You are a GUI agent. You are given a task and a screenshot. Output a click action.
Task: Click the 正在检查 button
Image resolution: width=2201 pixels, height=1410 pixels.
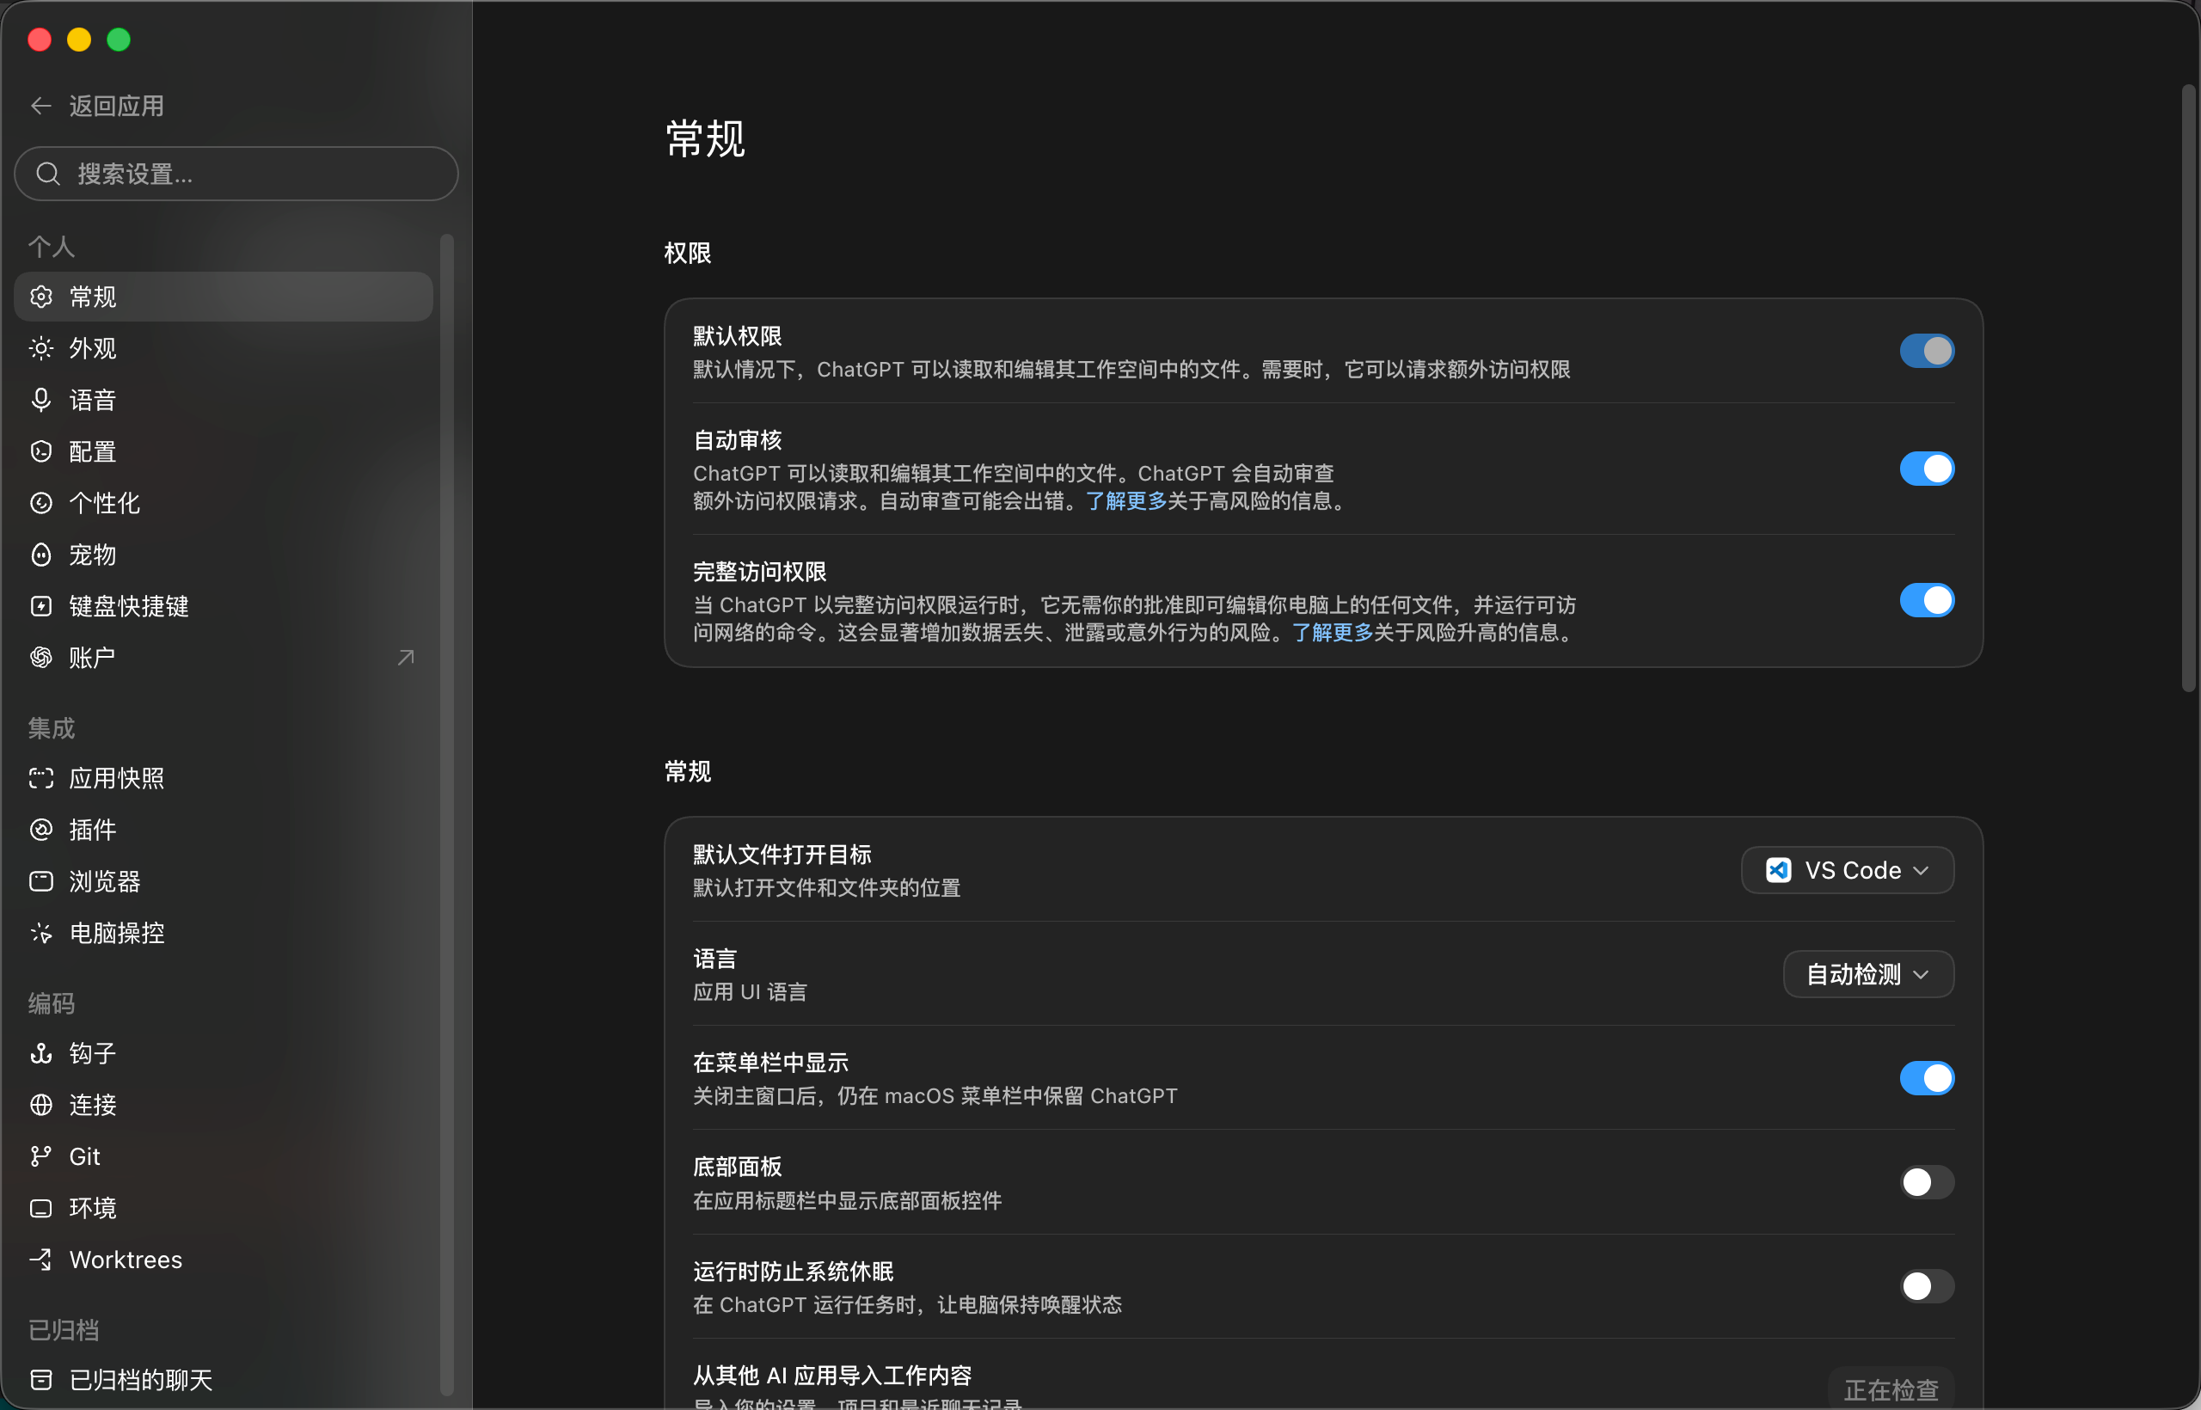tap(1891, 1389)
